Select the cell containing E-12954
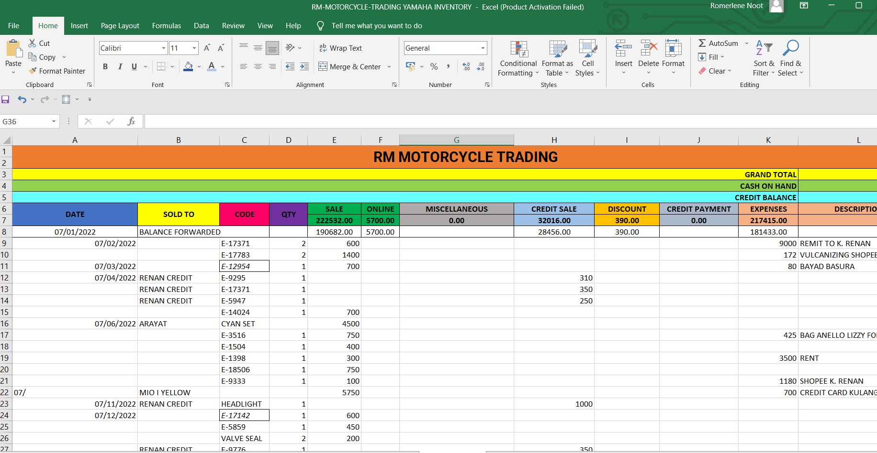This screenshot has height=453, width=877. [x=244, y=266]
